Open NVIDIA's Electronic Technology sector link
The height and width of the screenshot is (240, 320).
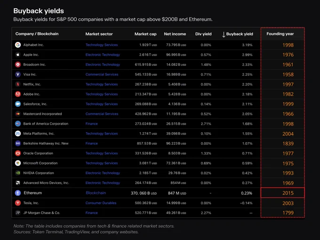(x=103, y=173)
